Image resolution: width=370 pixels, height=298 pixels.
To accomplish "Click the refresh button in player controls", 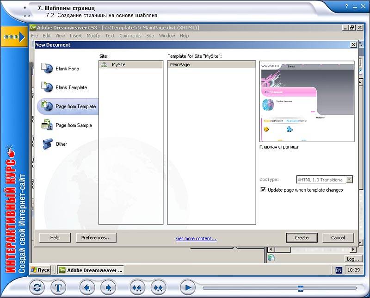I will [x=37, y=287].
